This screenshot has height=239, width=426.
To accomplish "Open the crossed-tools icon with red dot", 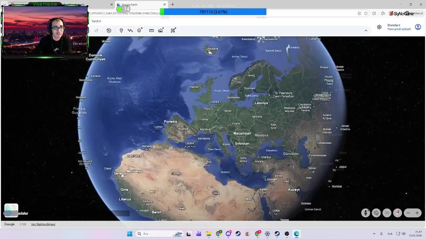I will point(173,31).
